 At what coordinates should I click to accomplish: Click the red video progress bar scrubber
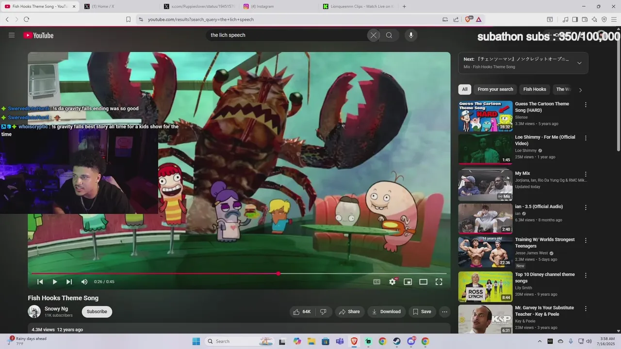278,273
